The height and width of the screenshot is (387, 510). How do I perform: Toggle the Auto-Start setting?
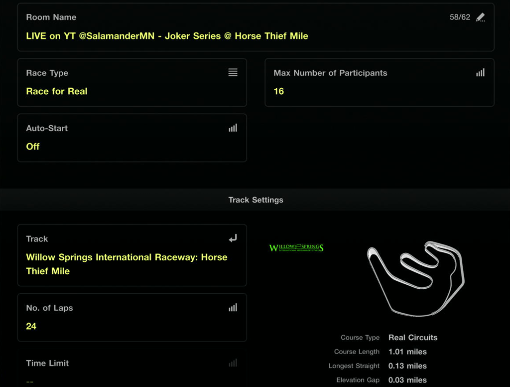tap(132, 138)
